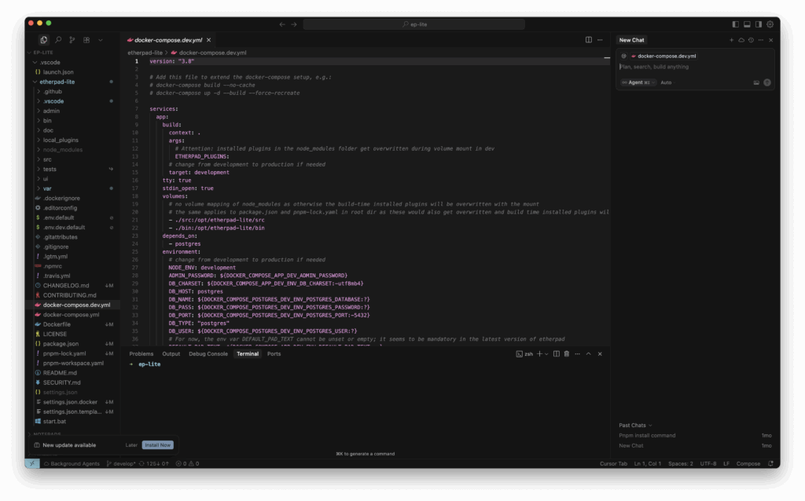Click the Install Now update button
Screen dimensions: 805x501
pos(157,445)
